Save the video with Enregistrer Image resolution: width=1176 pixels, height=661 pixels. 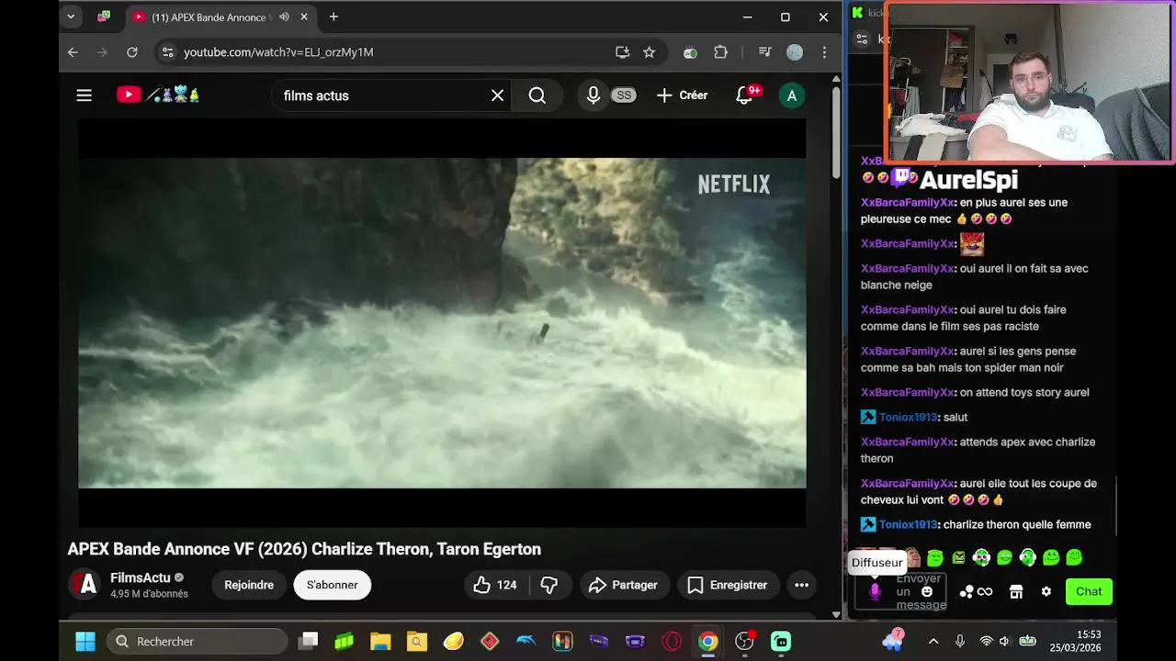tap(728, 585)
